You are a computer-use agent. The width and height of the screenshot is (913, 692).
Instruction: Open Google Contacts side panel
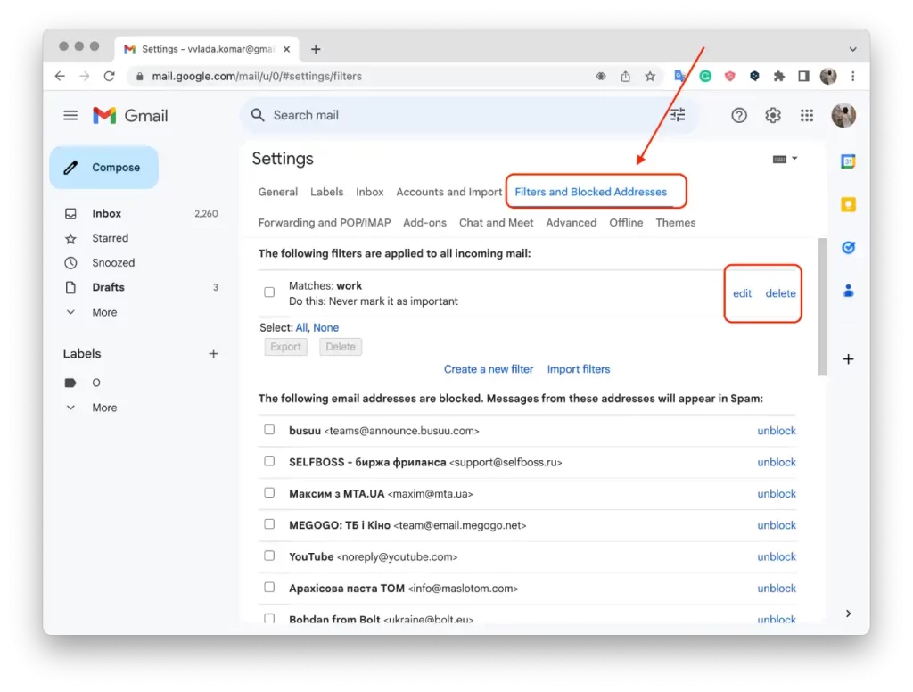pyautogui.click(x=849, y=291)
